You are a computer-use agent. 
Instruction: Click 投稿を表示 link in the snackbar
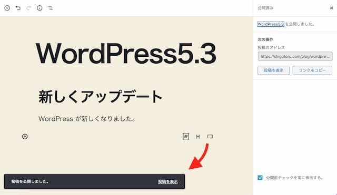(x=168, y=181)
